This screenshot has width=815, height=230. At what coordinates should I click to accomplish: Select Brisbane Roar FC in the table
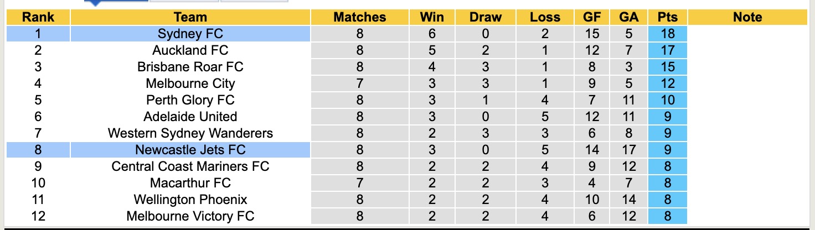[x=190, y=67]
